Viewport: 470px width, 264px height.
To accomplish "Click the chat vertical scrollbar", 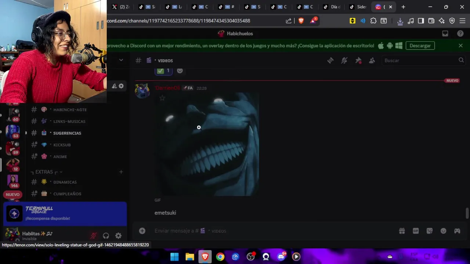I will (467, 213).
